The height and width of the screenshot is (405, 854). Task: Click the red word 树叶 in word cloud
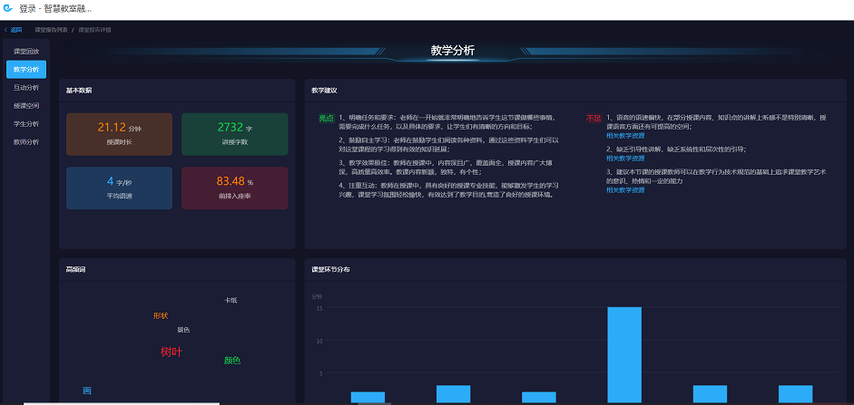coord(171,352)
